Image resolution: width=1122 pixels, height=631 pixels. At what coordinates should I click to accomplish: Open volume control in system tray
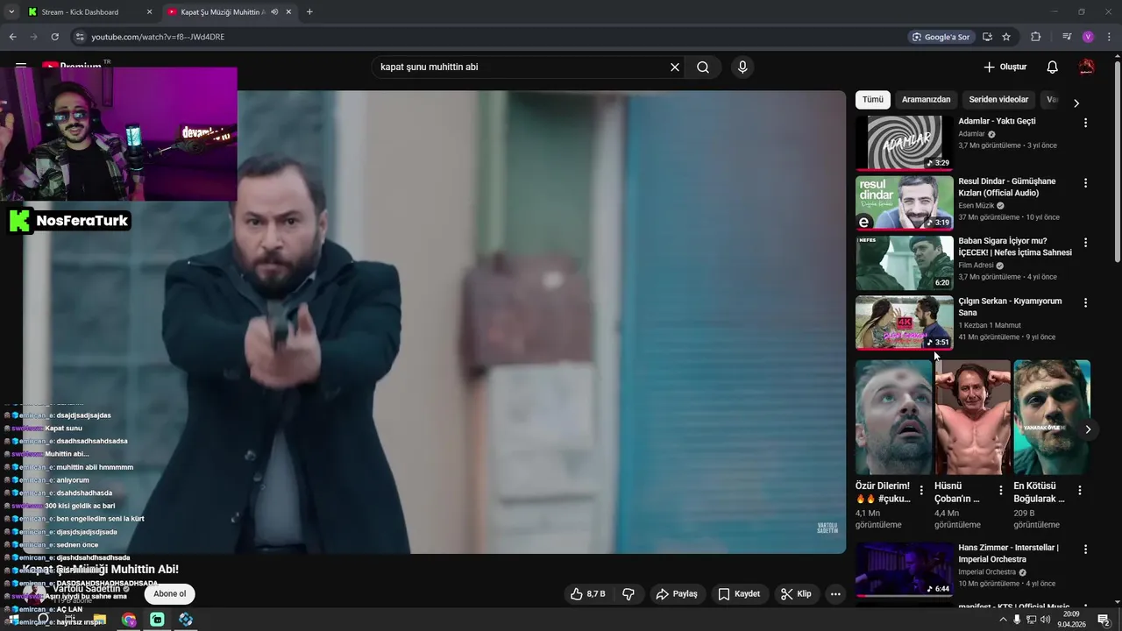click(x=1045, y=620)
